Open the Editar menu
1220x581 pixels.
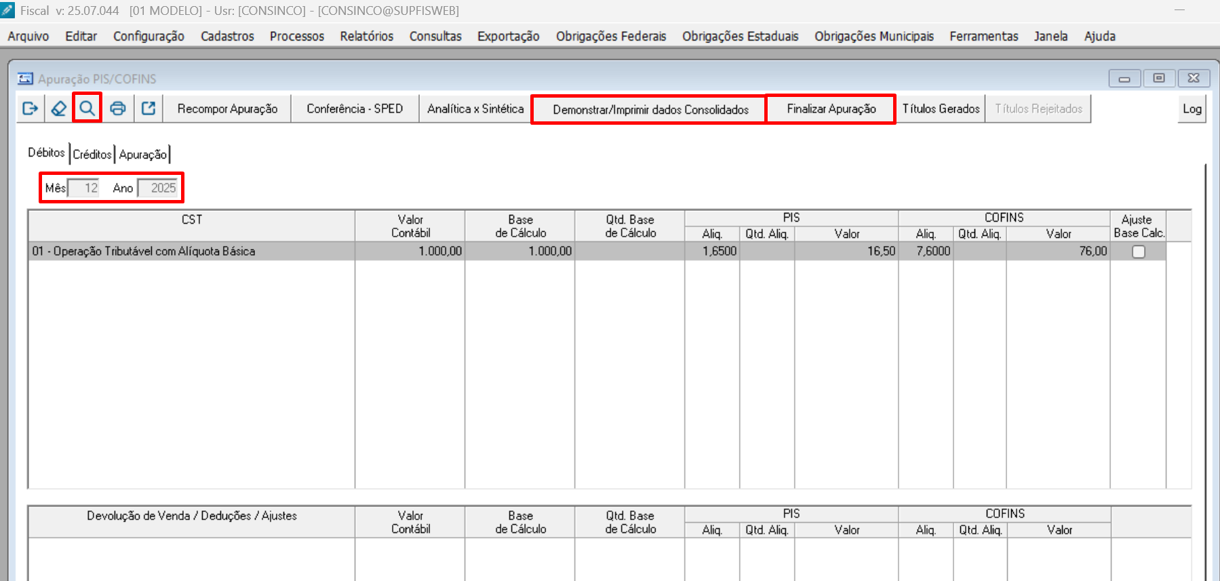(81, 37)
